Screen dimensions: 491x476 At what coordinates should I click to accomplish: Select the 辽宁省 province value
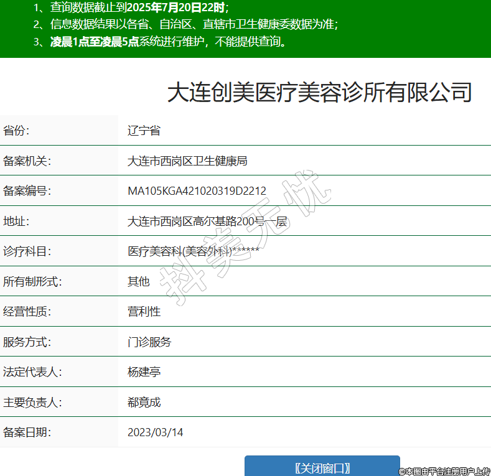pyautogui.click(x=144, y=131)
